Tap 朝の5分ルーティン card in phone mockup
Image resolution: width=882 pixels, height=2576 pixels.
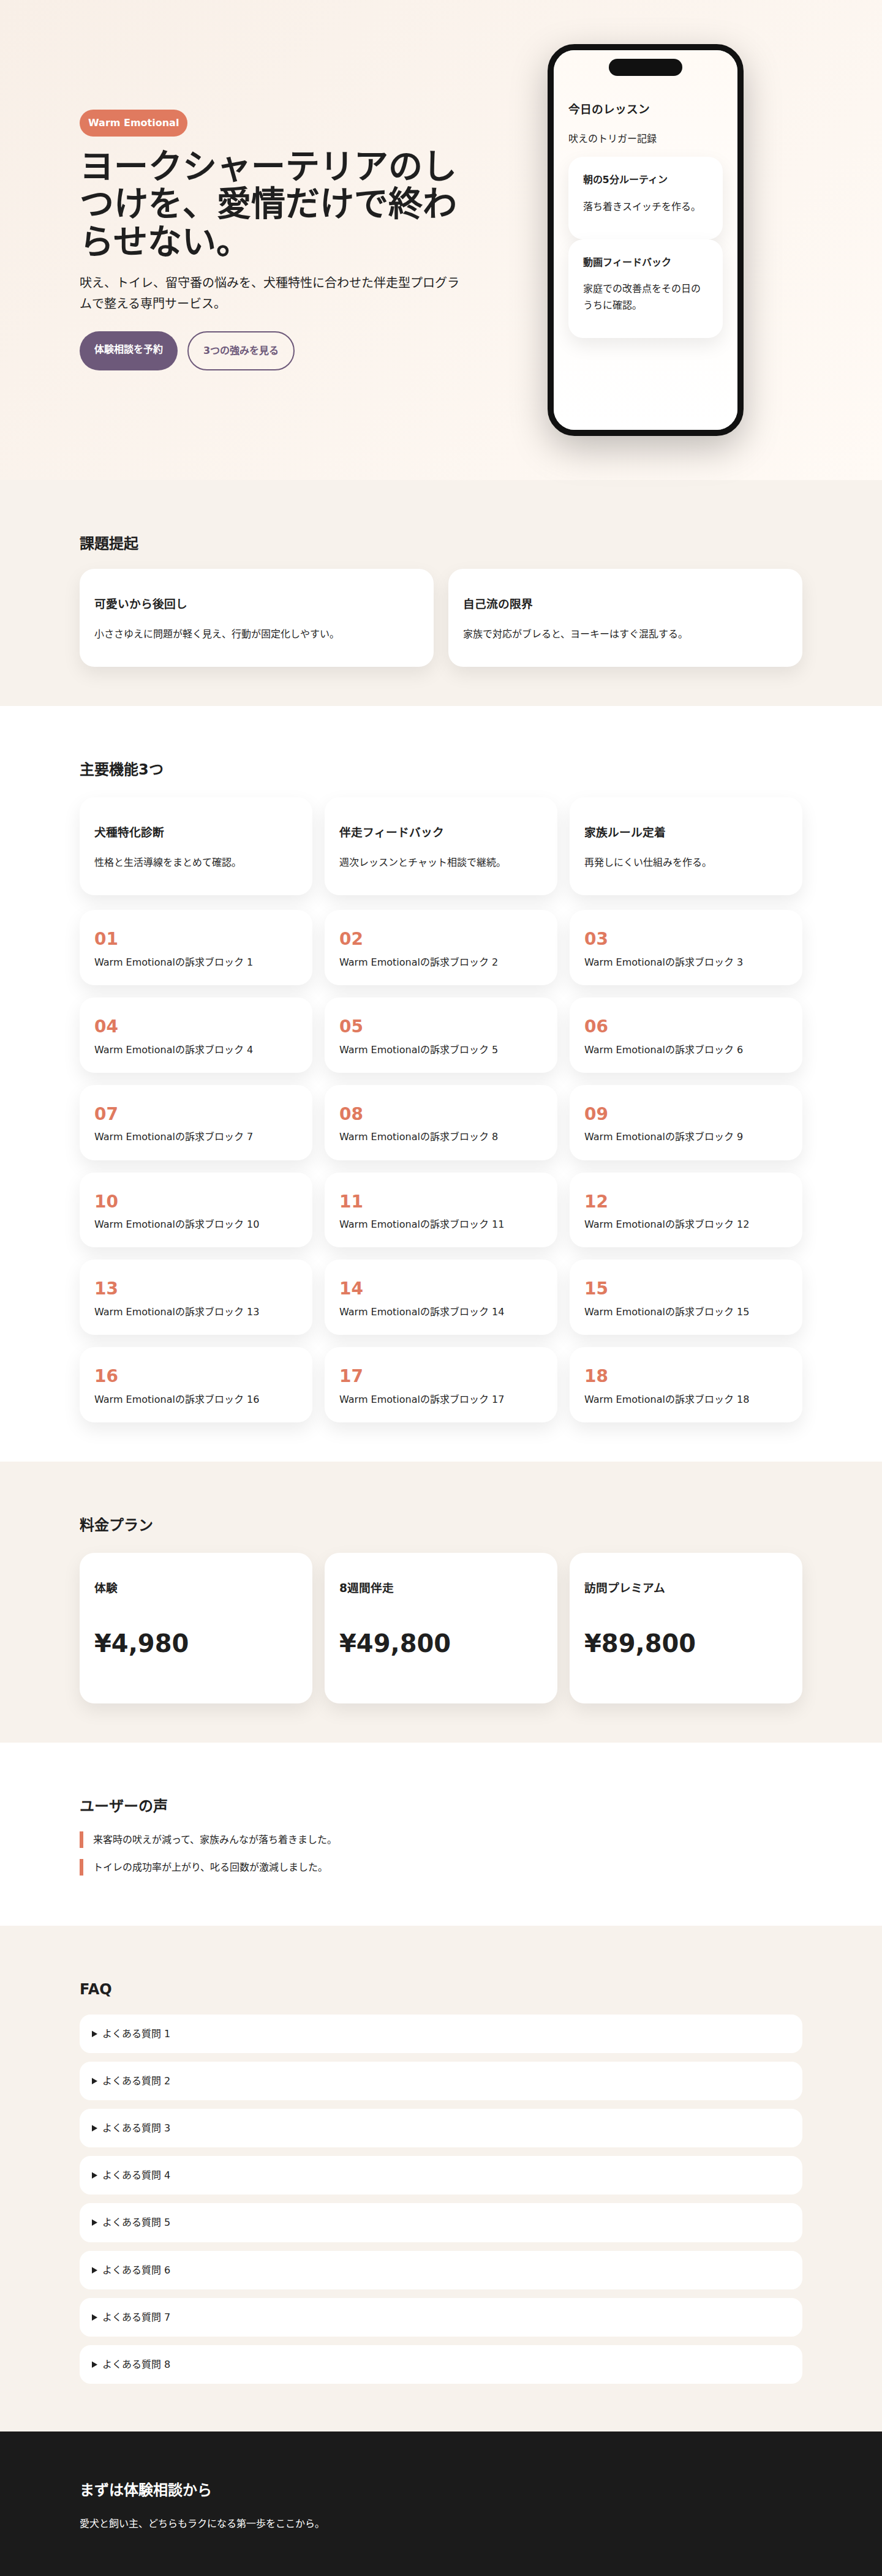[645, 194]
